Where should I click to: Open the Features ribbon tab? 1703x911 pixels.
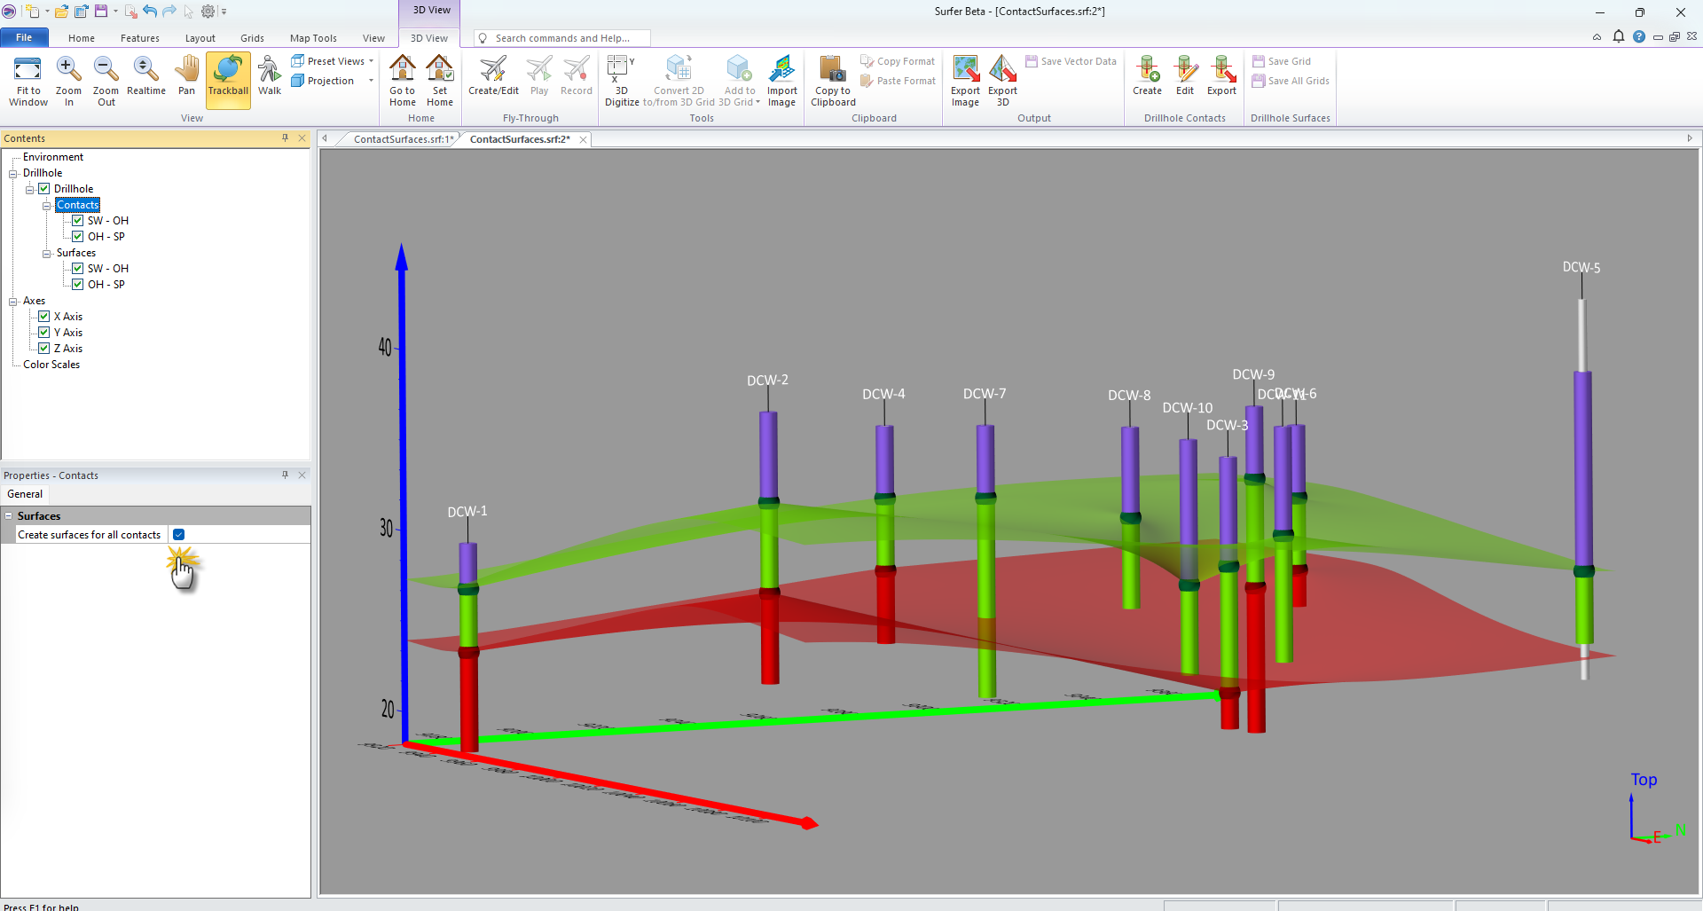139,38
